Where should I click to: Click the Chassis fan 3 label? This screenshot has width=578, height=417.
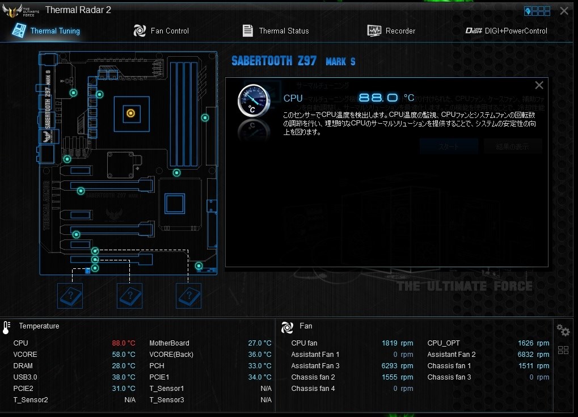[449, 377]
